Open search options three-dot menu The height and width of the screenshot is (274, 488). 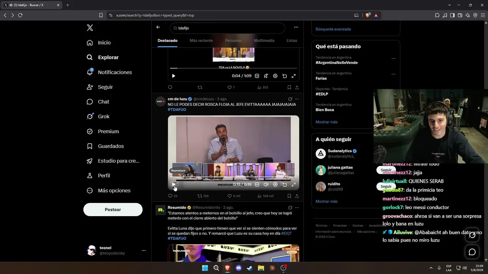pyautogui.click(x=296, y=27)
